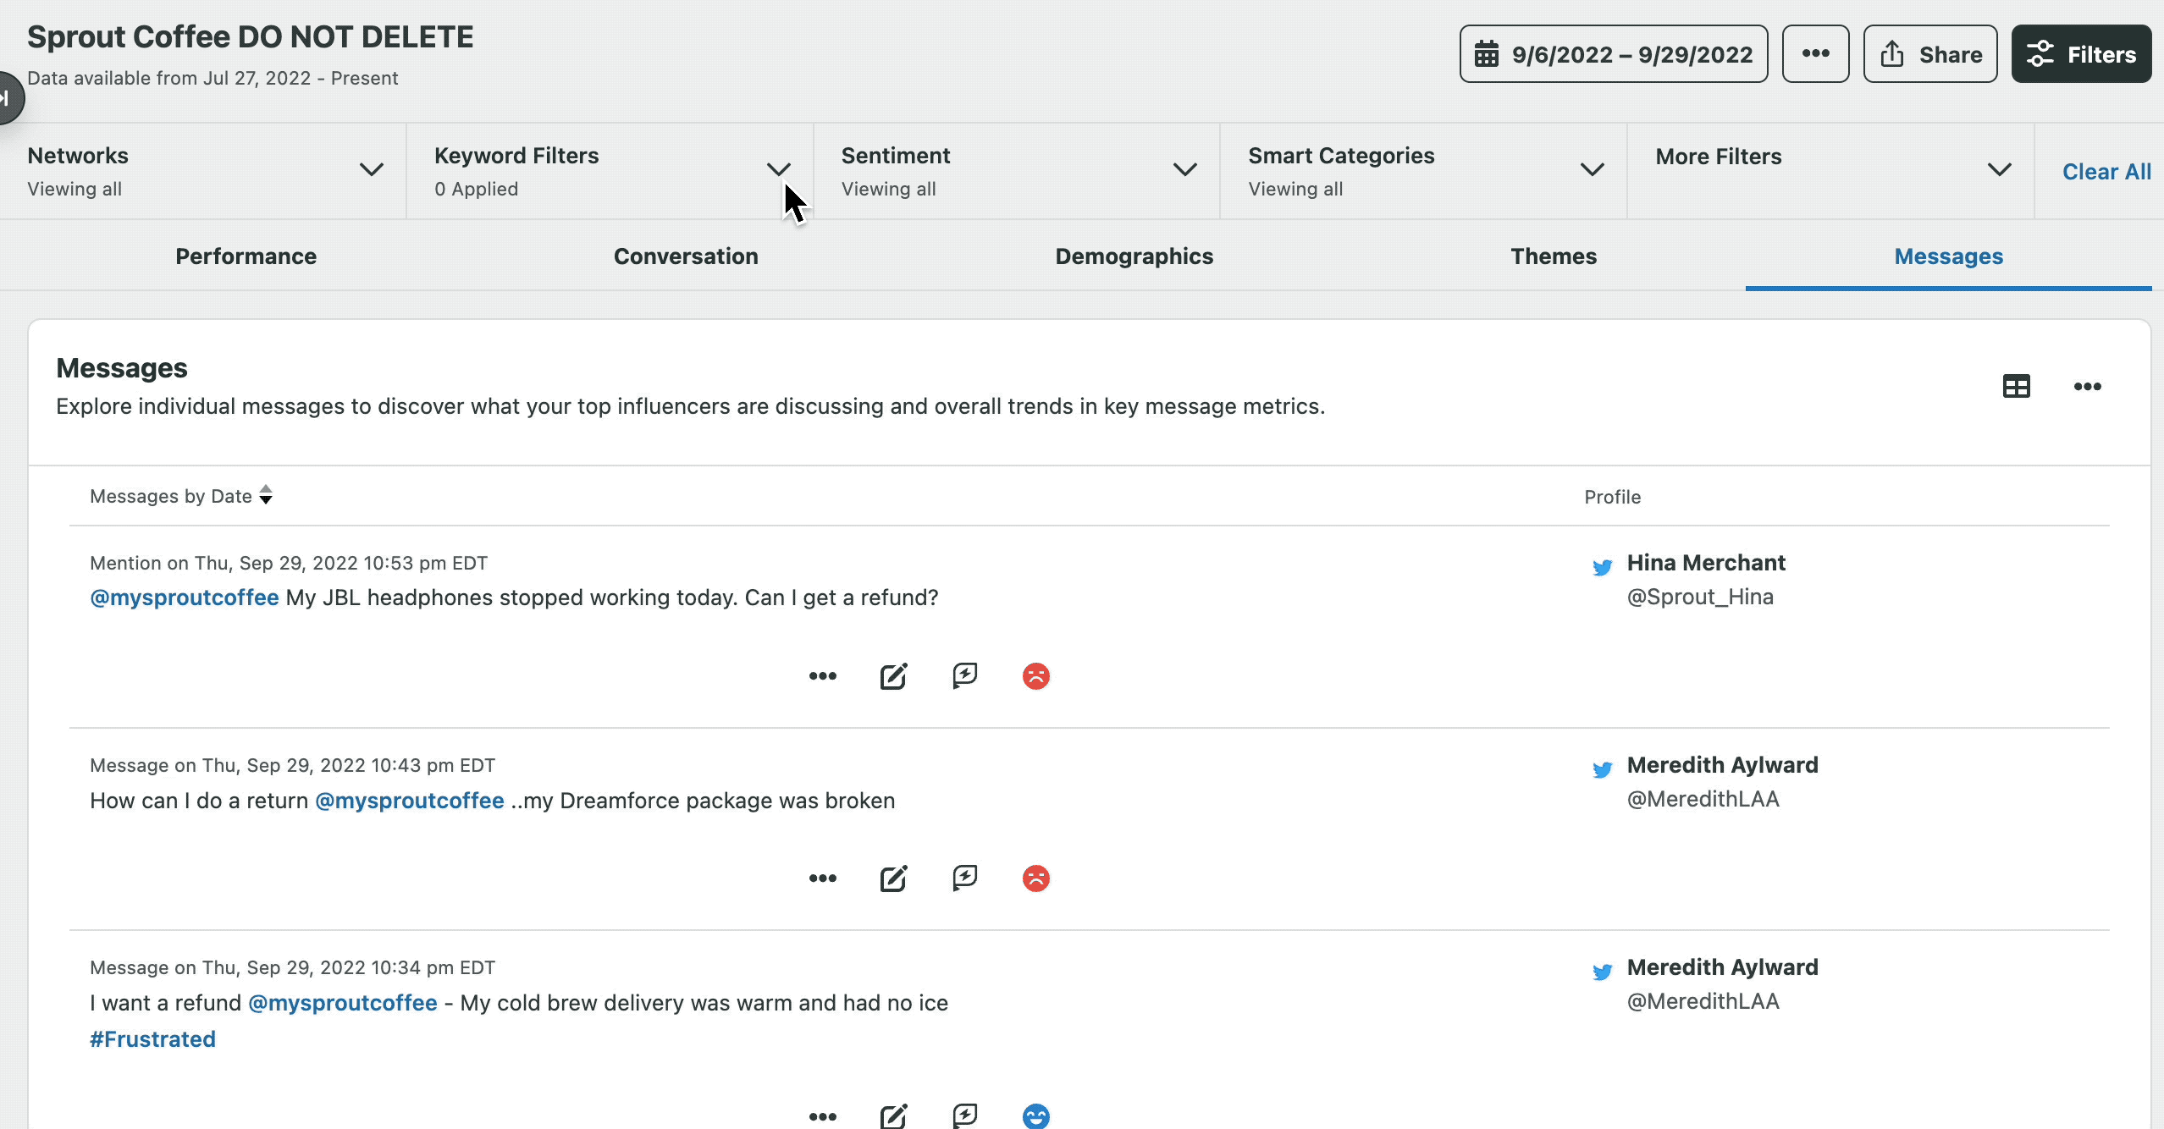Change positive sentiment on cold brew message

pos(1035,1116)
